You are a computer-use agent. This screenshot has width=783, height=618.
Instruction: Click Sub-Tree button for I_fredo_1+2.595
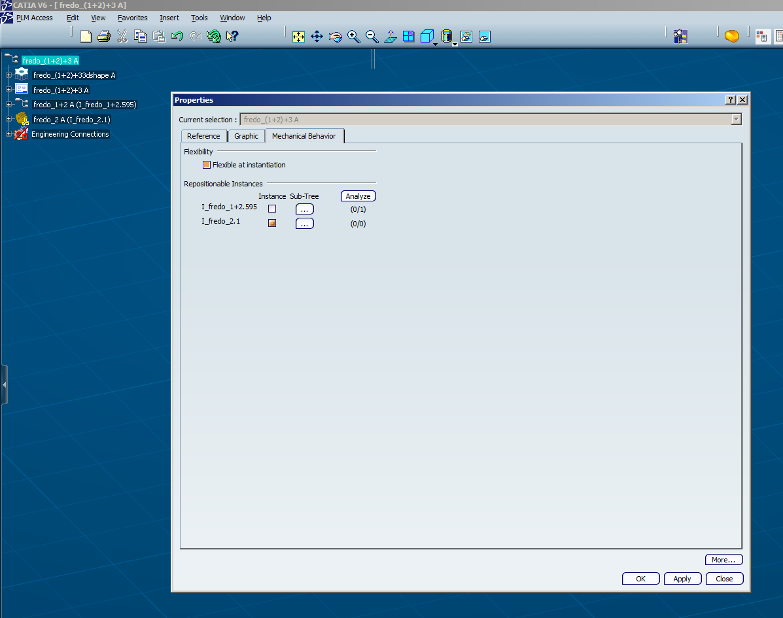pyautogui.click(x=305, y=209)
